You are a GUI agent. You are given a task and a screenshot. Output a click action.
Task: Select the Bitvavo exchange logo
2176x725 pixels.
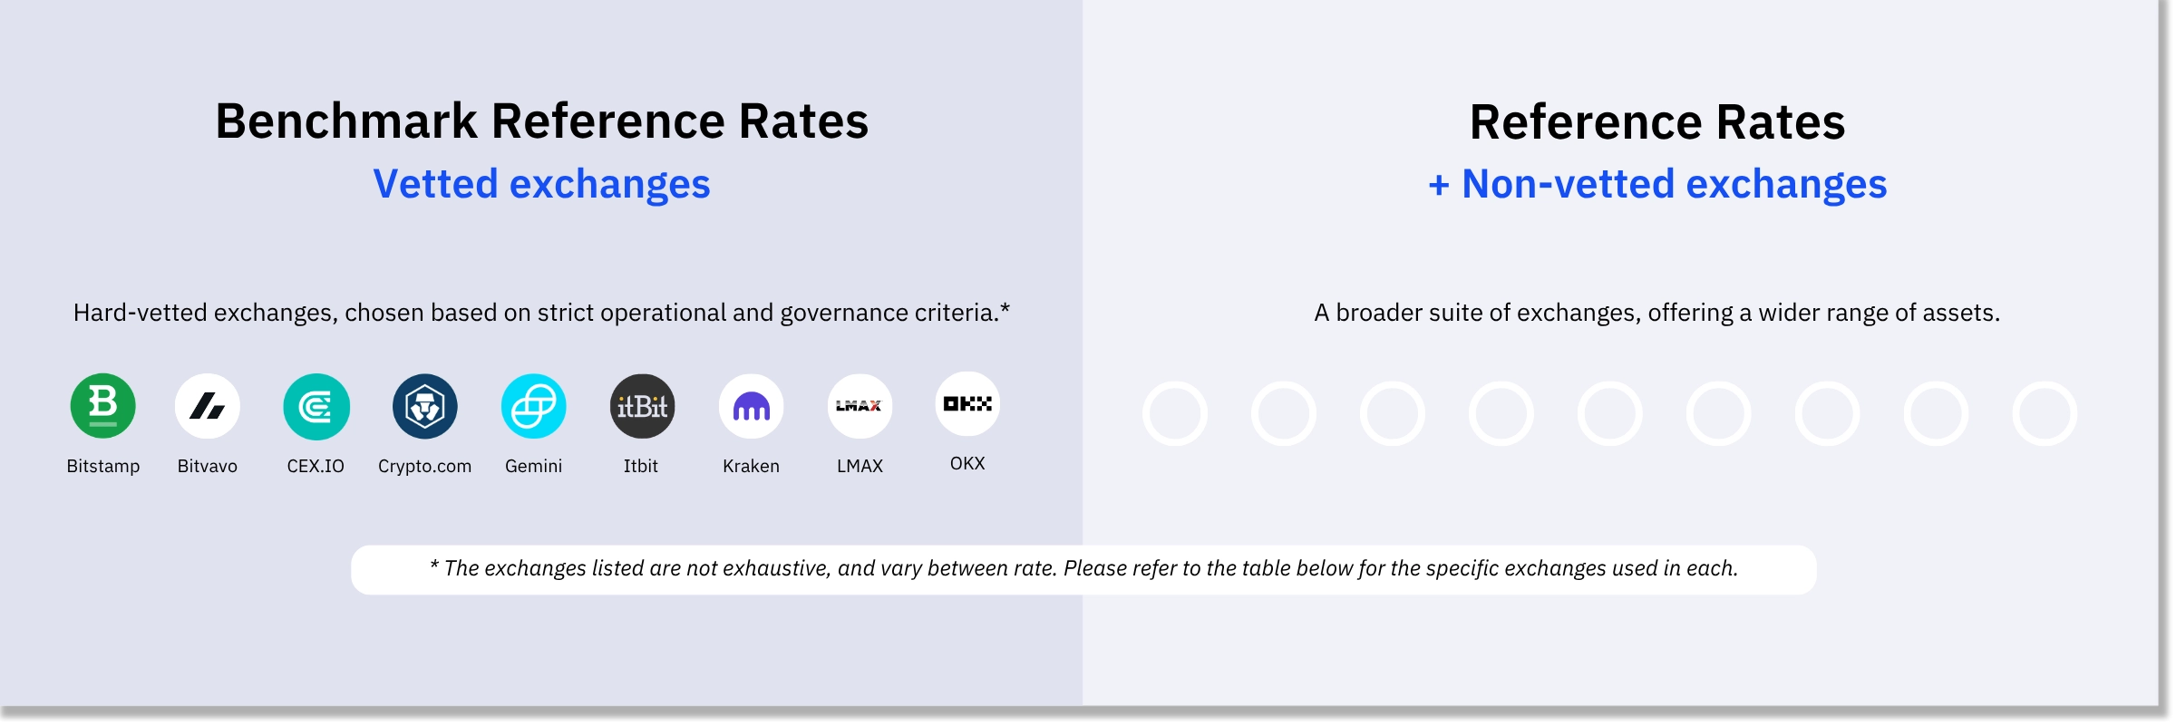coord(208,406)
